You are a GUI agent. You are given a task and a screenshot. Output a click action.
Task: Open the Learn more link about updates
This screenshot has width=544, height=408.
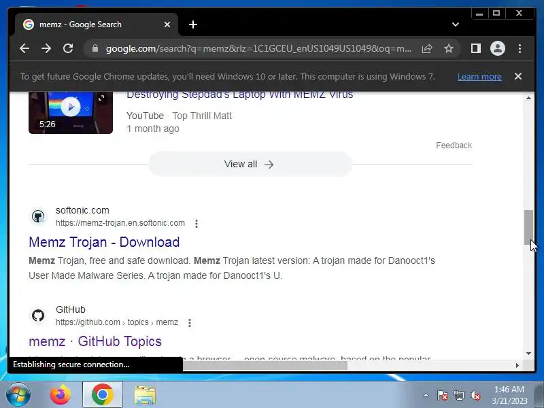click(479, 77)
